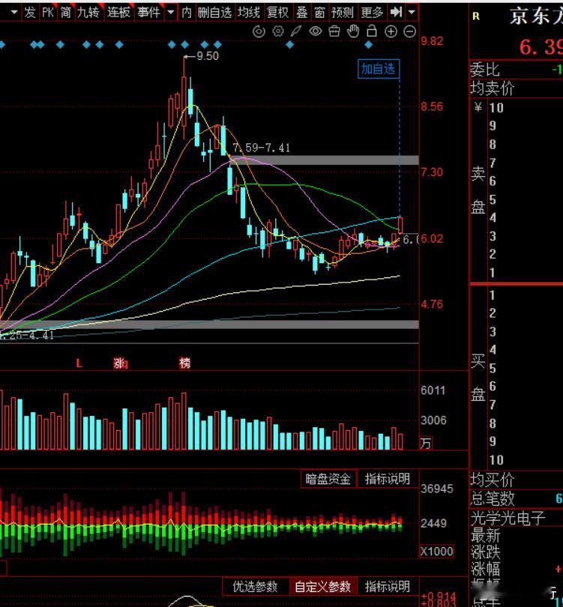Select the drawing pen tool icon
Viewport: 563px width, 607px height.
click(x=296, y=31)
